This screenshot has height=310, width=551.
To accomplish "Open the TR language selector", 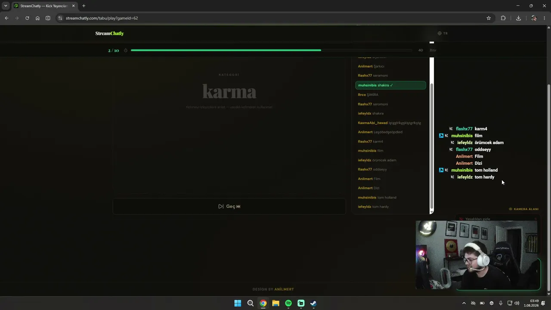I will [443, 33].
